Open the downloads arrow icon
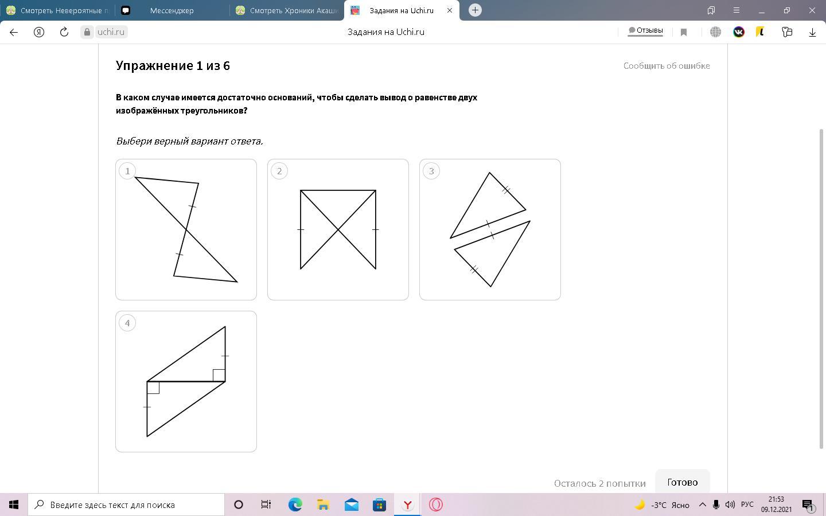The width and height of the screenshot is (826, 516). (x=812, y=32)
